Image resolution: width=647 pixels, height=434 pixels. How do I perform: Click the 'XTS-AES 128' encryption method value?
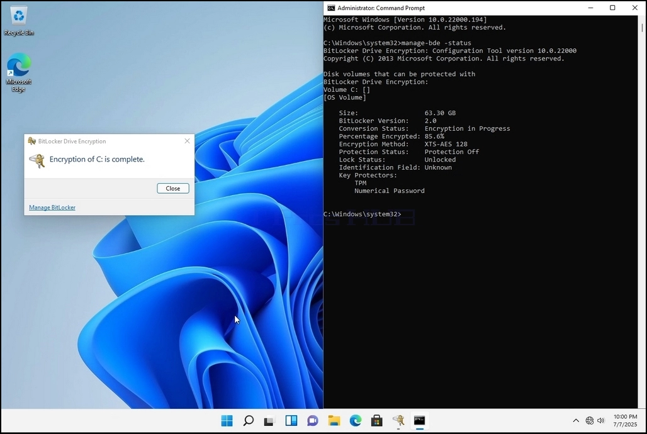(446, 145)
